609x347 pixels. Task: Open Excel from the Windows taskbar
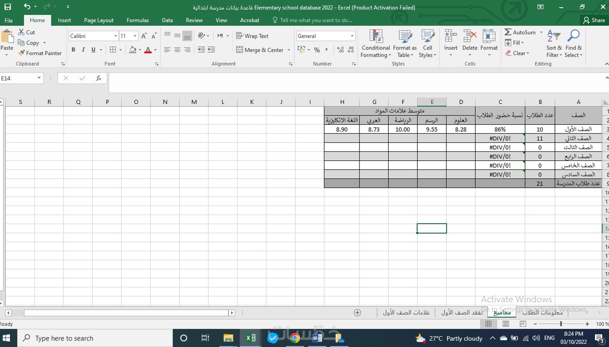click(251, 338)
